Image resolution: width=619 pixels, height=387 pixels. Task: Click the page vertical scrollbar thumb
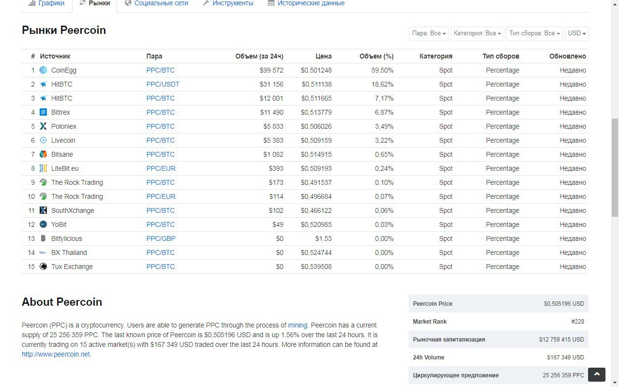click(615, 167)
